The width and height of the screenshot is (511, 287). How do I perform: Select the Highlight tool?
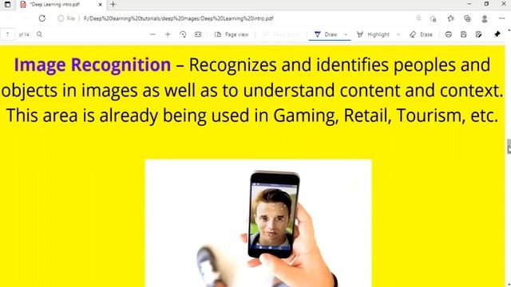coord(373,34)
